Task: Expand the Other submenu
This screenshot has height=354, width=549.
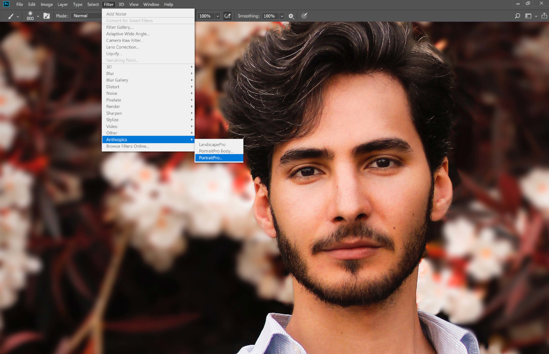Action: point(148,133)
